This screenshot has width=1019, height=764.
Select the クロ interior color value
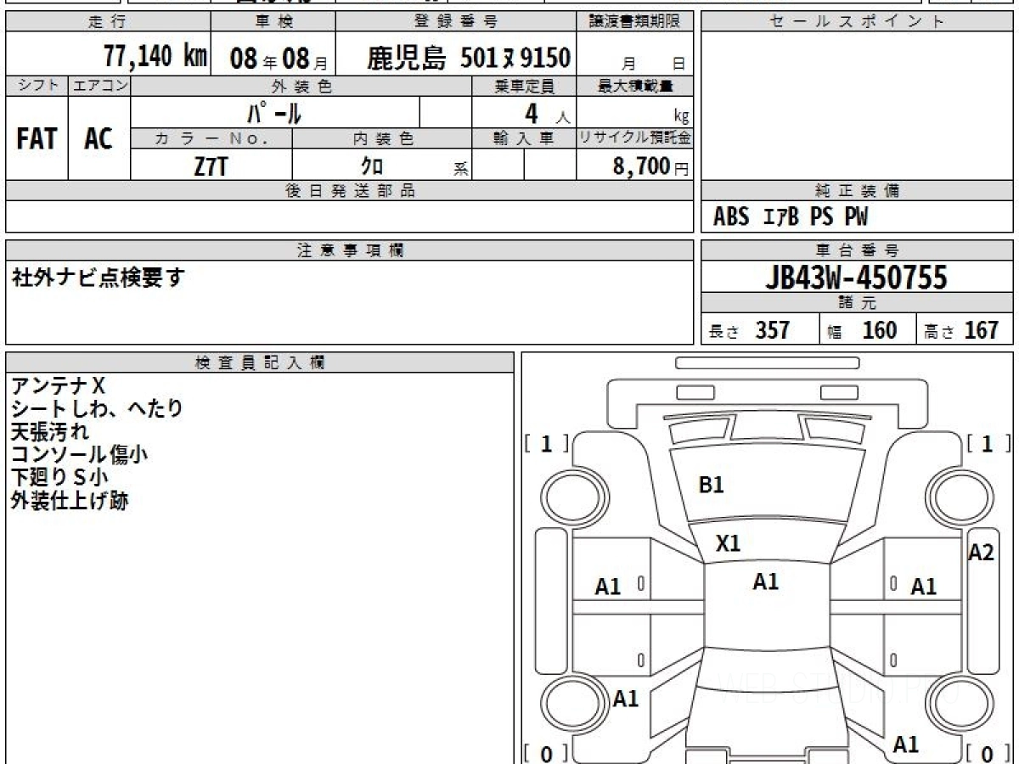coord(372,166)
